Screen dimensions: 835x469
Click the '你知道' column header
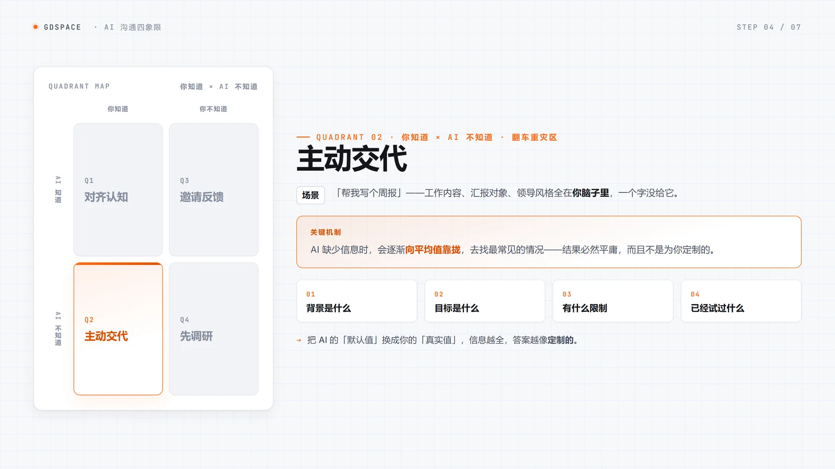point(118,109)
